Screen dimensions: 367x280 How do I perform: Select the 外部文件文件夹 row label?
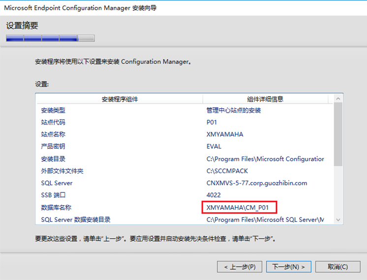62,171
